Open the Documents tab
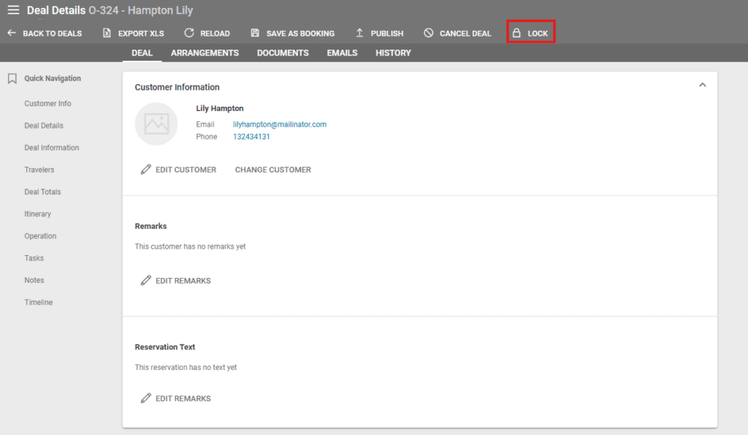Screen dimensions: 748x435 point(283,53)
